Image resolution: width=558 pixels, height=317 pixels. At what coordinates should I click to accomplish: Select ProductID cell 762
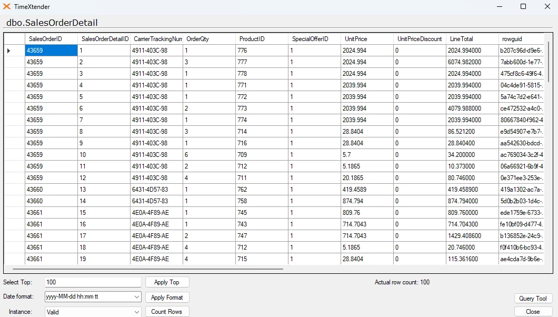coord(262,189)
